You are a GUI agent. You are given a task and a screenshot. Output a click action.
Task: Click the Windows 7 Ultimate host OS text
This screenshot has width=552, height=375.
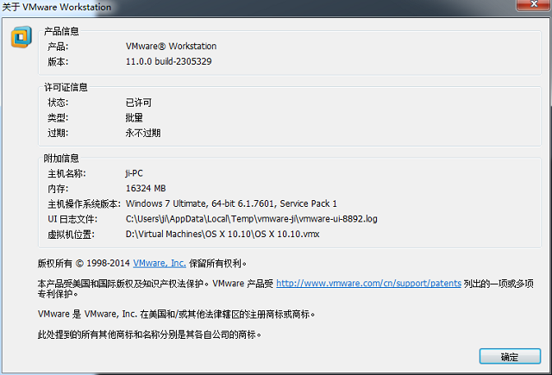[x=231, y=203]
